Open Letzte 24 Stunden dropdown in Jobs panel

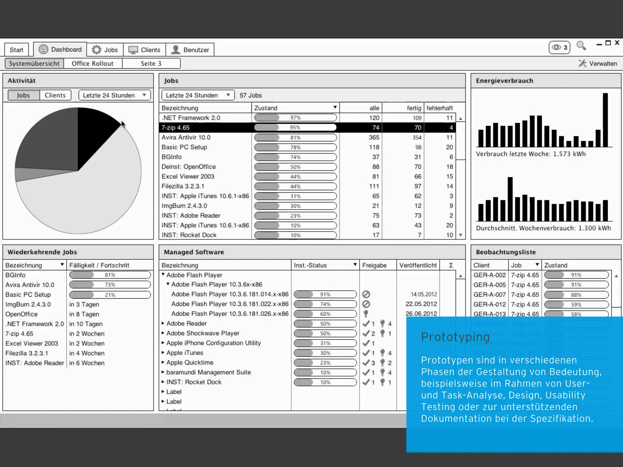(x=198, y=95)
